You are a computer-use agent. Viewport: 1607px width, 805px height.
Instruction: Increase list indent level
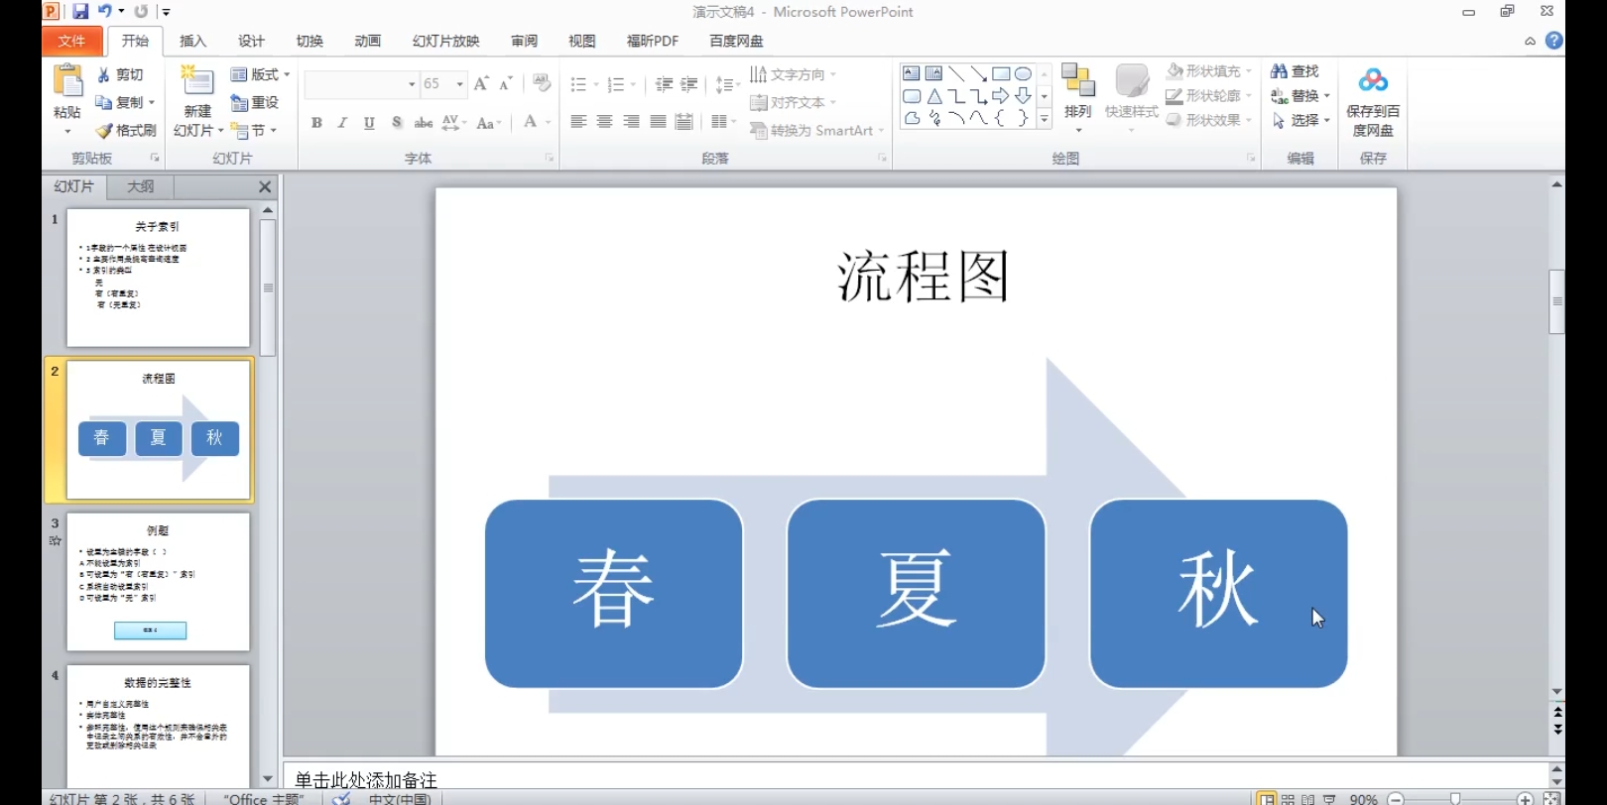pyautogui.click(x=688, y=84)
